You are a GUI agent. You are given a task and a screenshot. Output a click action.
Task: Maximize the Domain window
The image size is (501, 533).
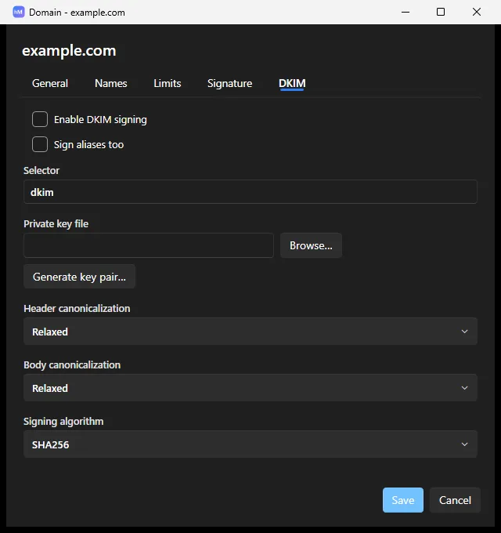click(441, 12)
